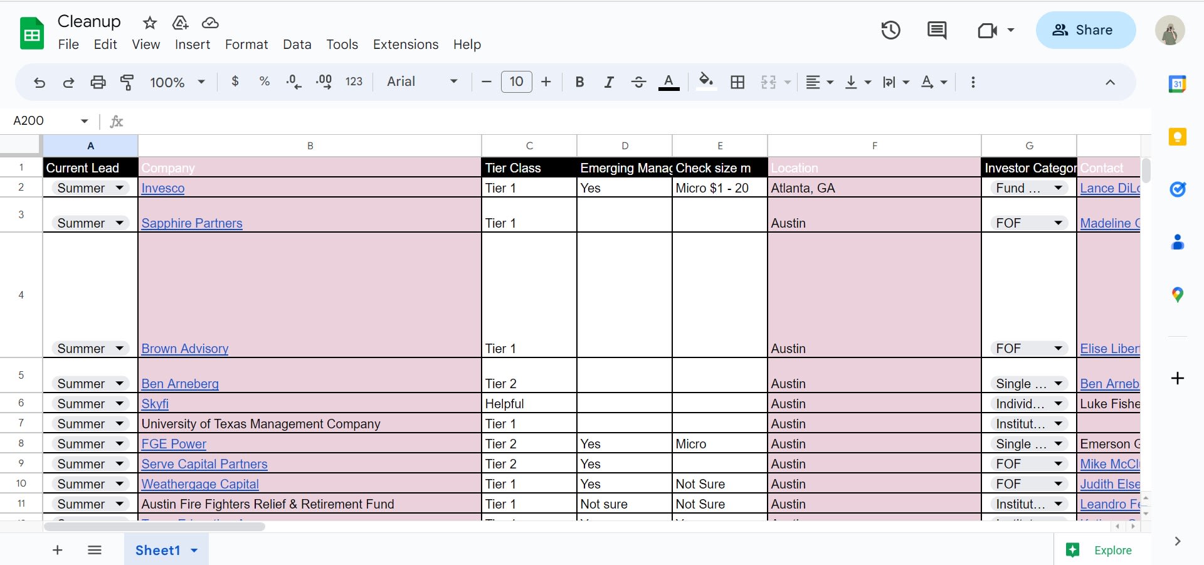Click the Redo icon

68,82
